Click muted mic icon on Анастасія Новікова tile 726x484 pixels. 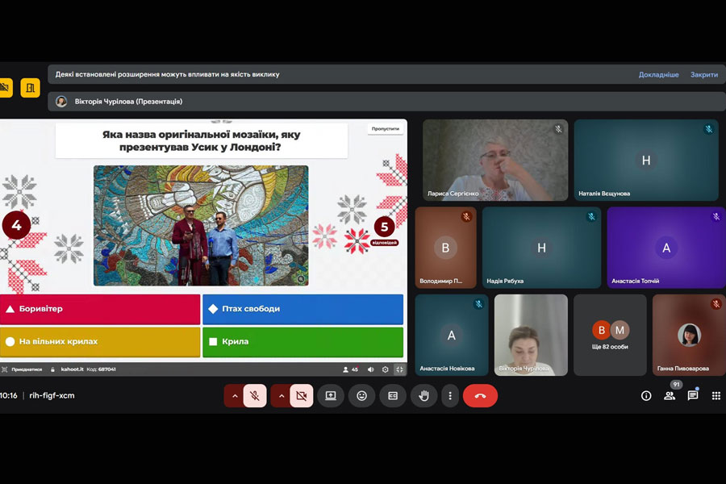[478, 304]
